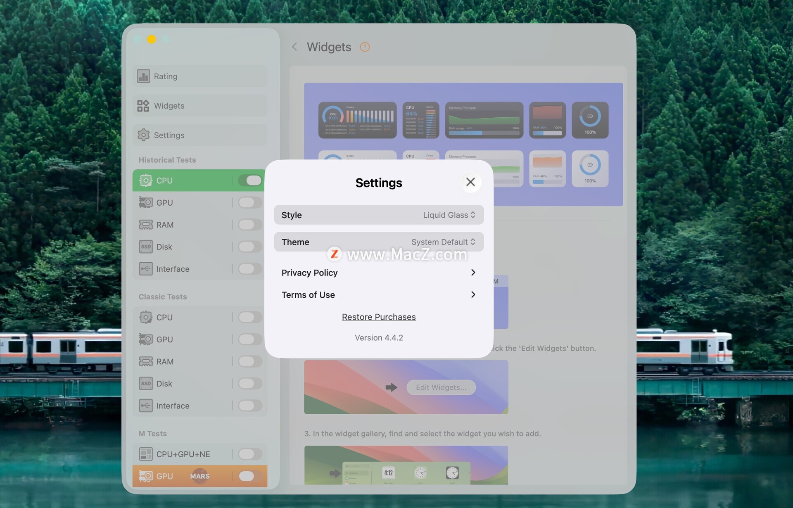The height and width of the screenshot is (508, 793).
Task: Click the MARS badge on GPU row
Action: coord(200,476)
